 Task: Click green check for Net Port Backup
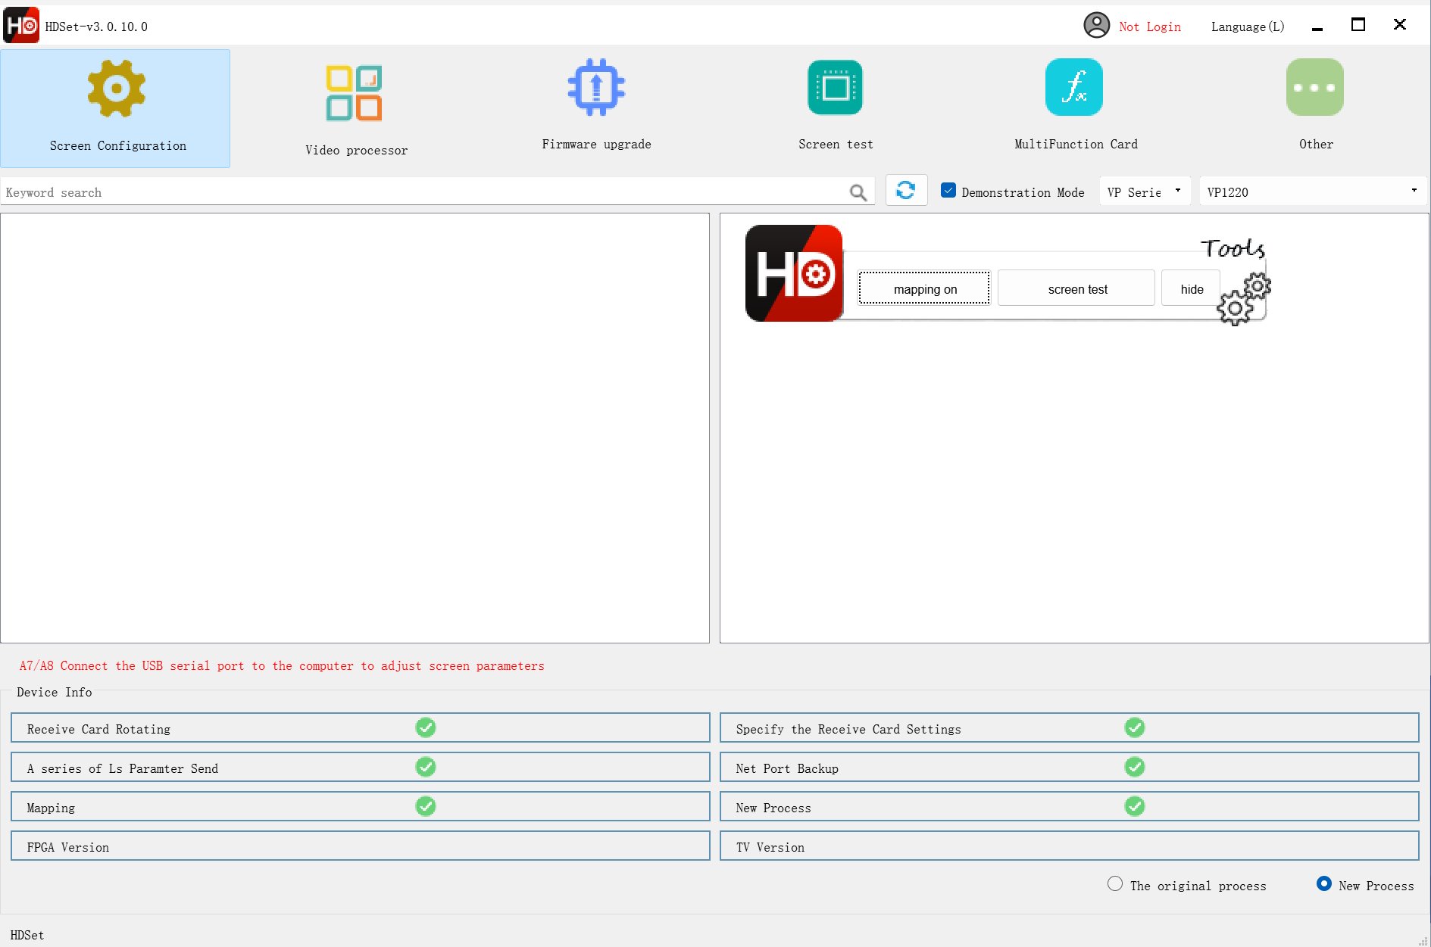click(x=1135, y=767)
